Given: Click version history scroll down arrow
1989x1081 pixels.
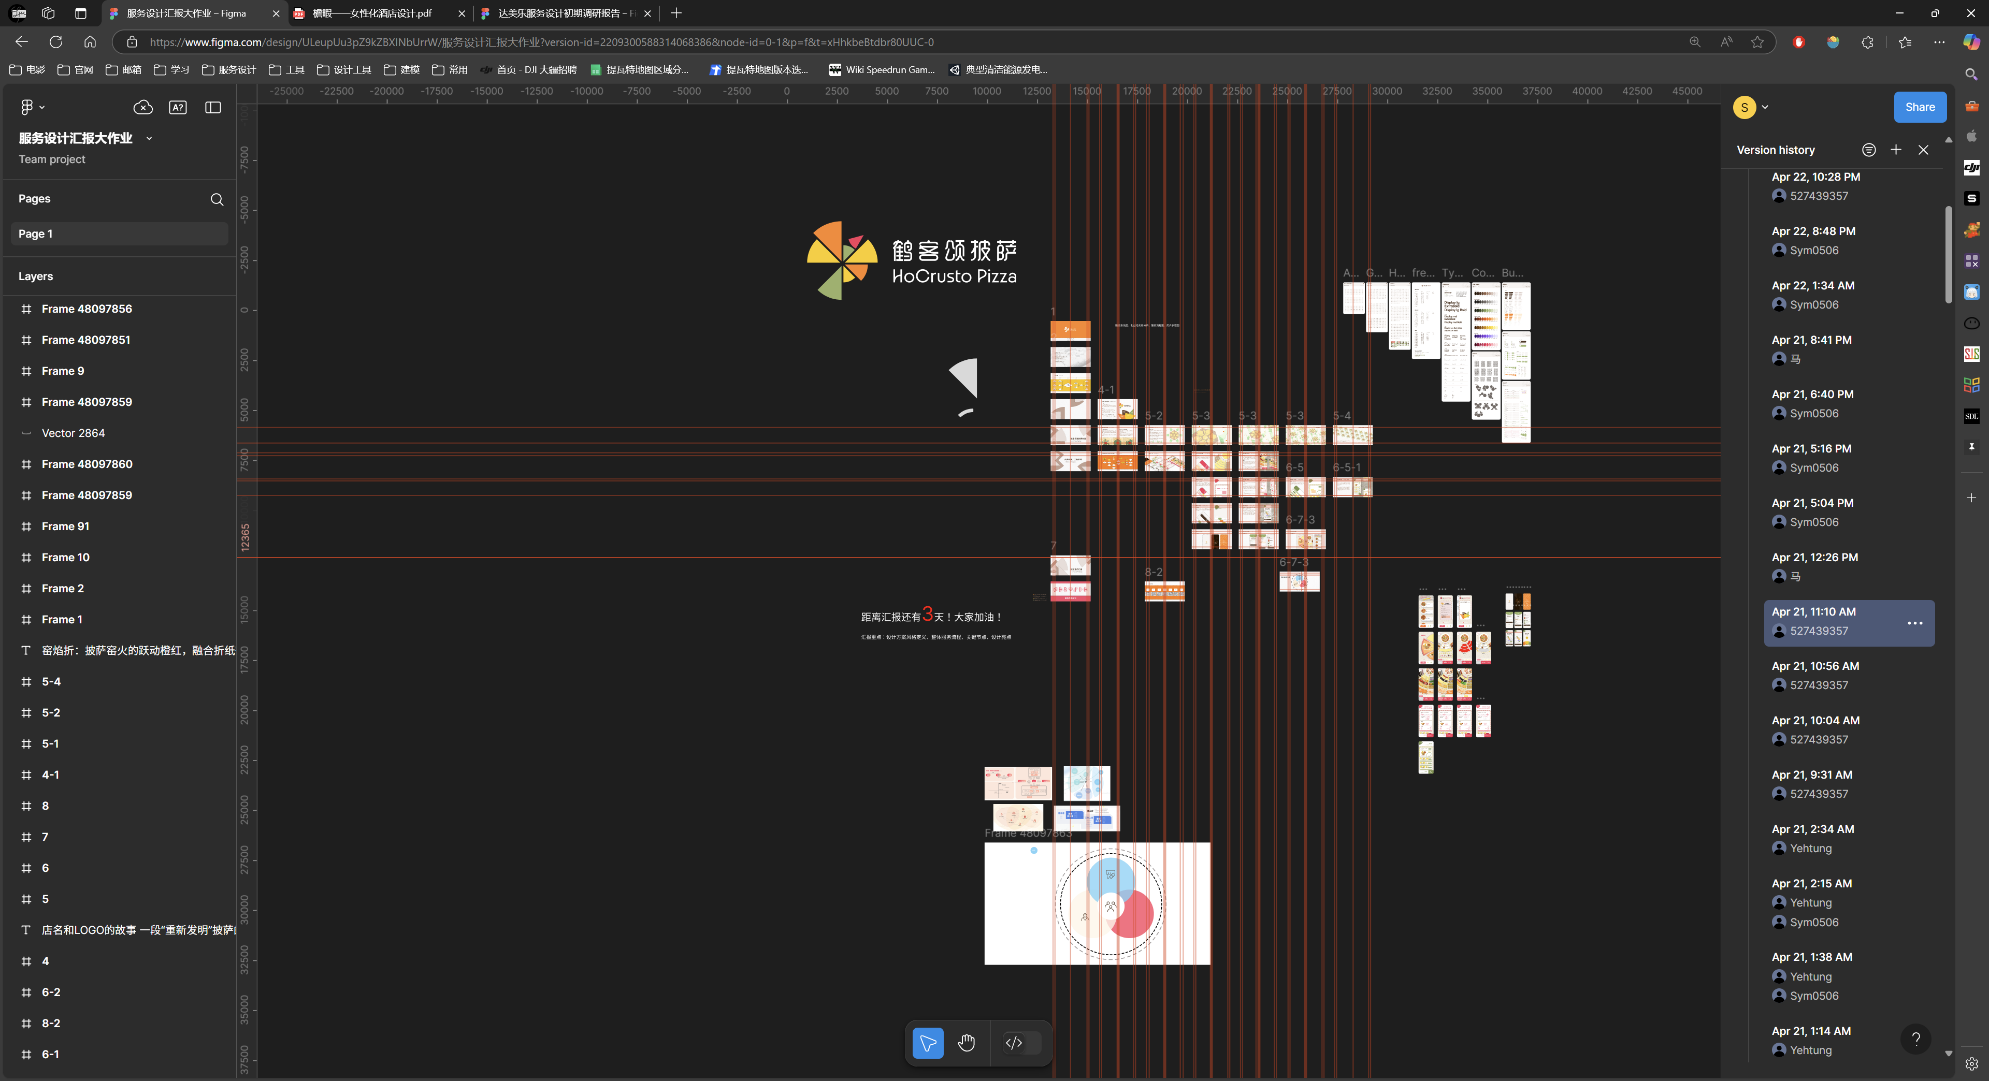Looking at the screenshot, I should 1948,1053.
